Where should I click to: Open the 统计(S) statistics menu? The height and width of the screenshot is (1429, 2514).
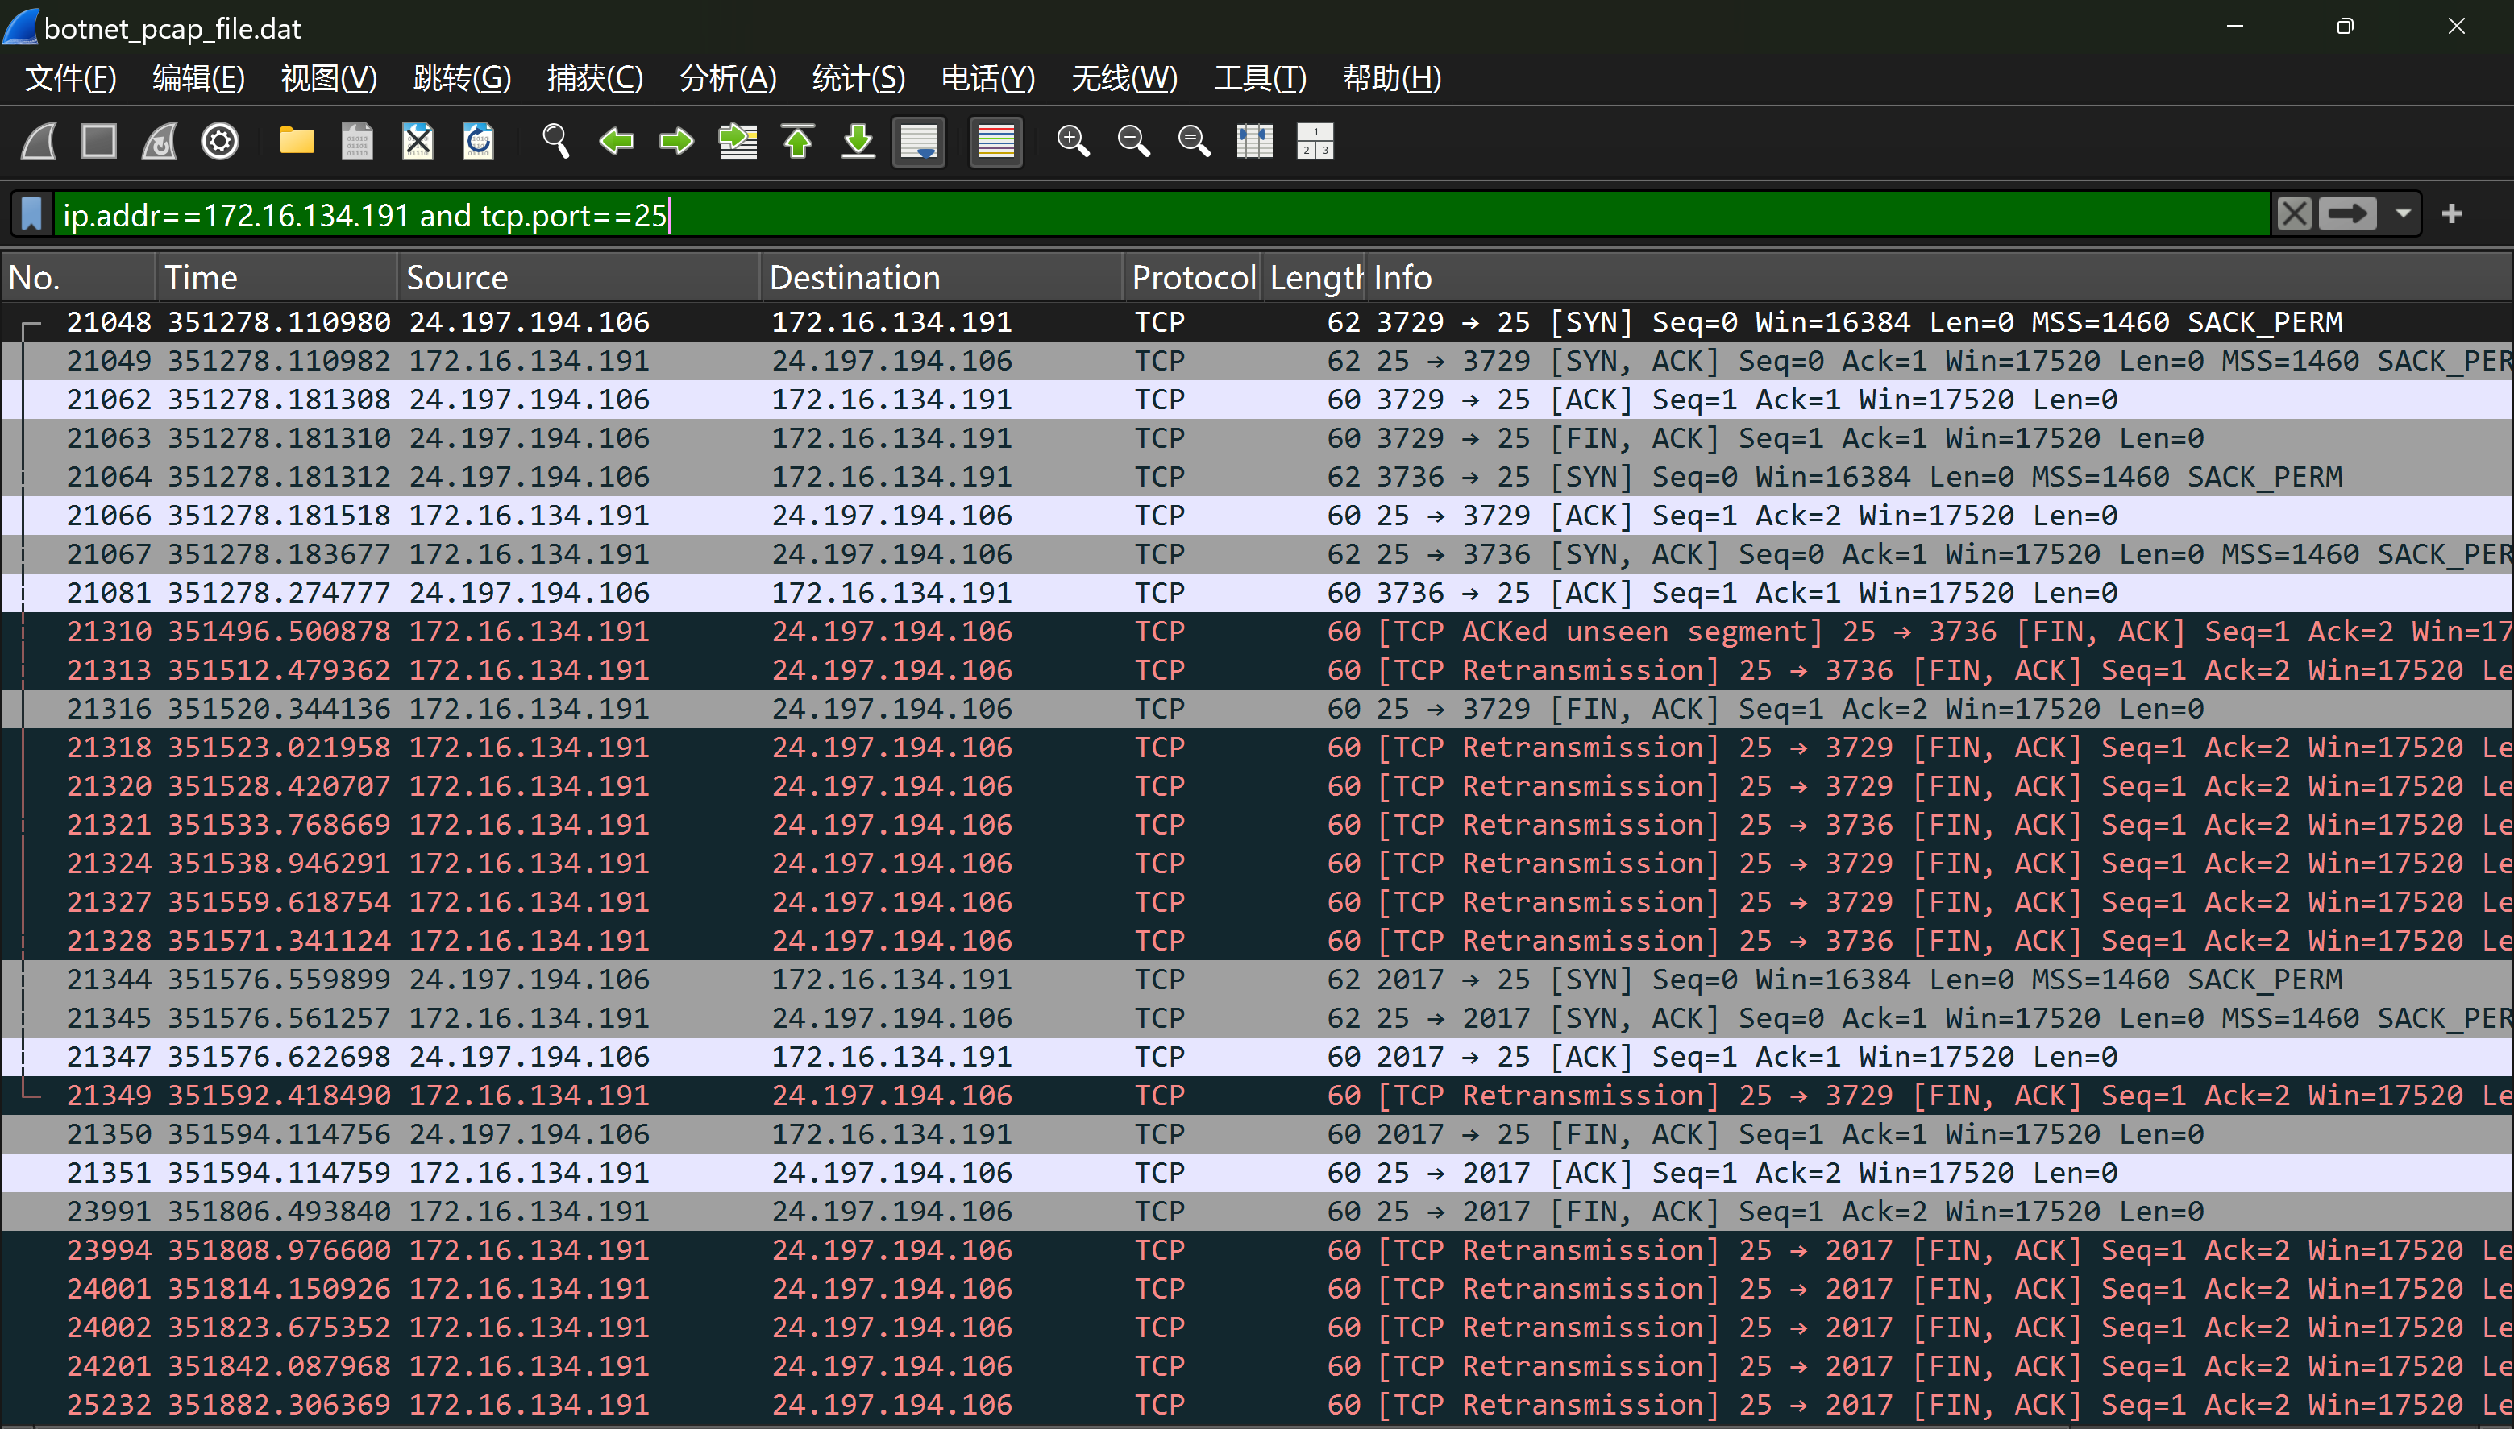pyautogui.click(x=858, y=77)
